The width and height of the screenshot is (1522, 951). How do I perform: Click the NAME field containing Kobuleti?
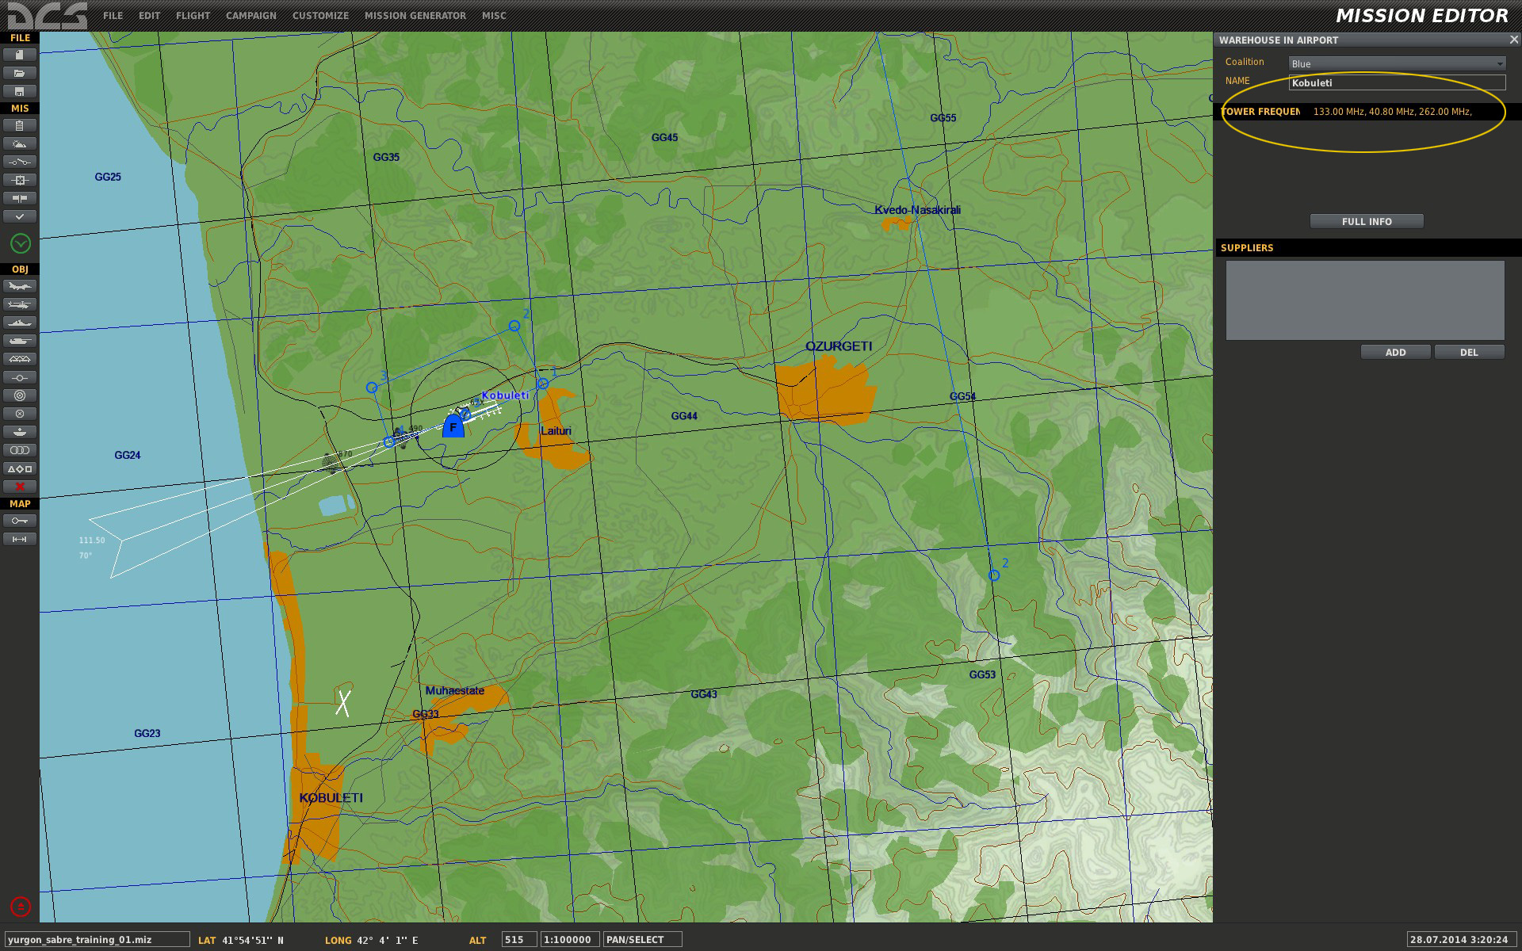click(1397, 82)
